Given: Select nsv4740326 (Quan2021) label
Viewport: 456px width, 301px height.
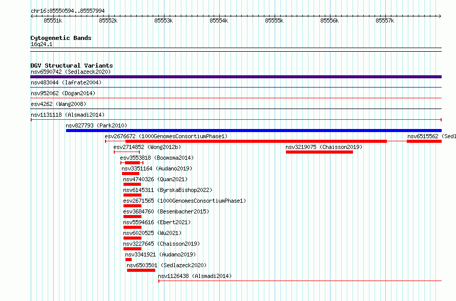Looking at the screenshot, I should pyautogui.click(x=155, y=179).
